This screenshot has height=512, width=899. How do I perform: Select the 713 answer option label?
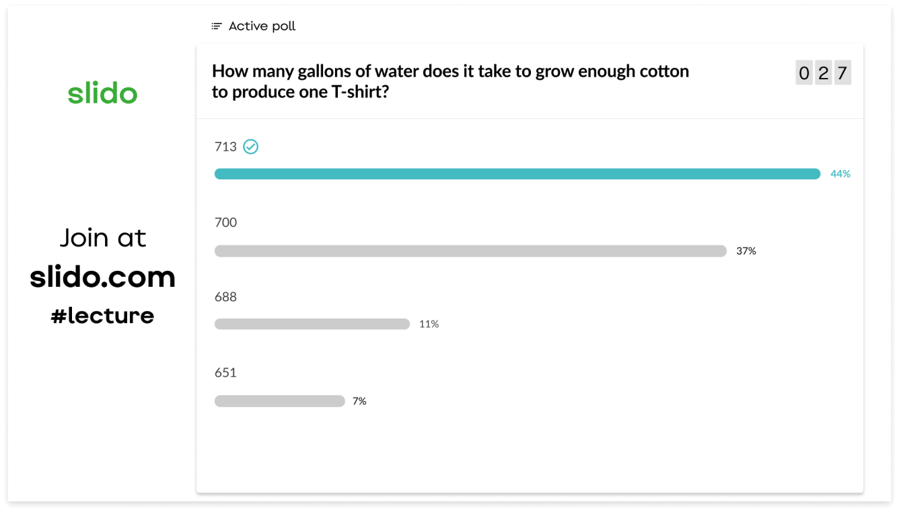(x=225, y=146)
